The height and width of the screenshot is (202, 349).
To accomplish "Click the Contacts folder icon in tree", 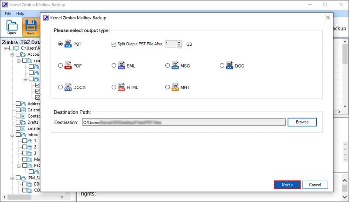I will [x=24, y=116].
